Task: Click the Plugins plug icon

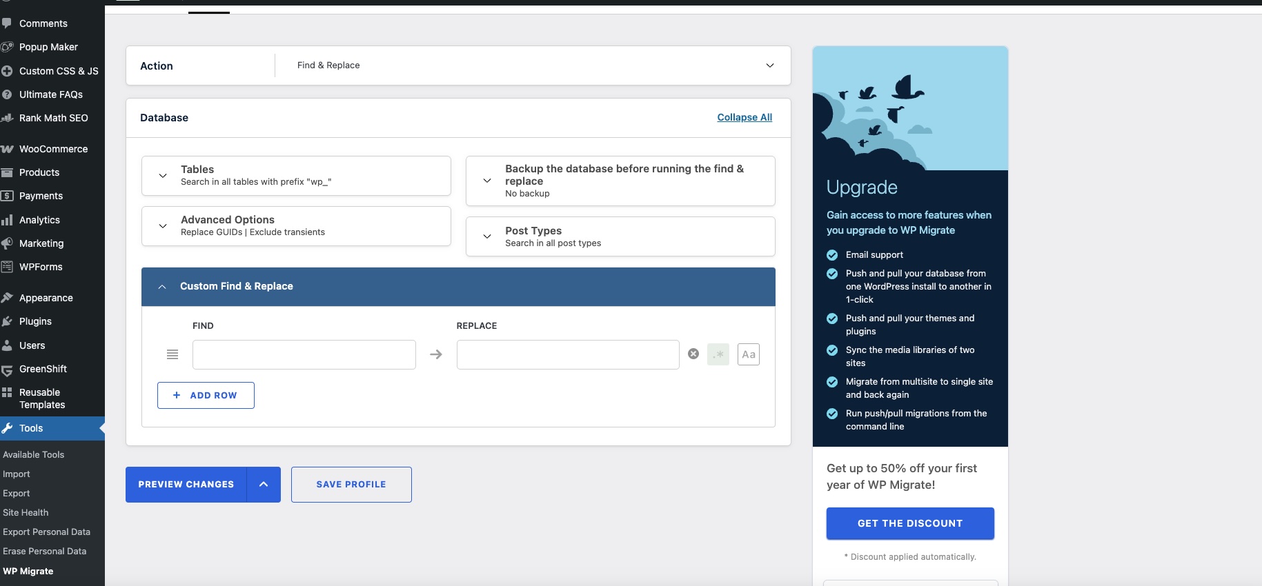Action: (x=7, y=321)
